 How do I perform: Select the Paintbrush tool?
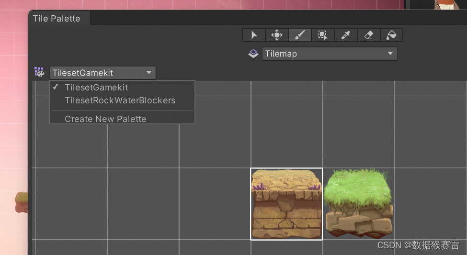[x=300, y=35]
